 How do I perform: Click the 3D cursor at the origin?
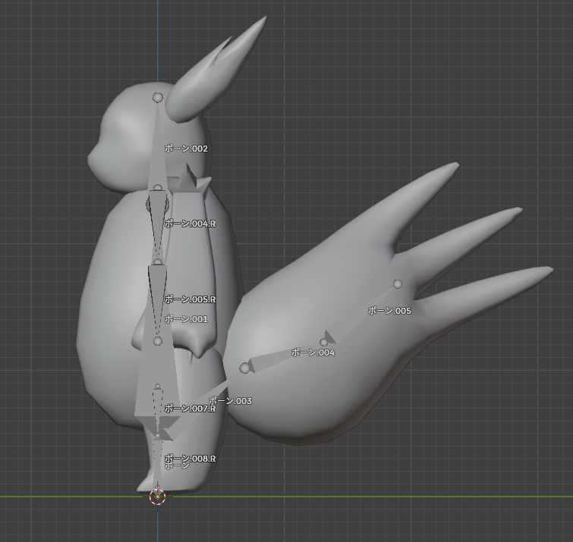(x=157, y=497)
